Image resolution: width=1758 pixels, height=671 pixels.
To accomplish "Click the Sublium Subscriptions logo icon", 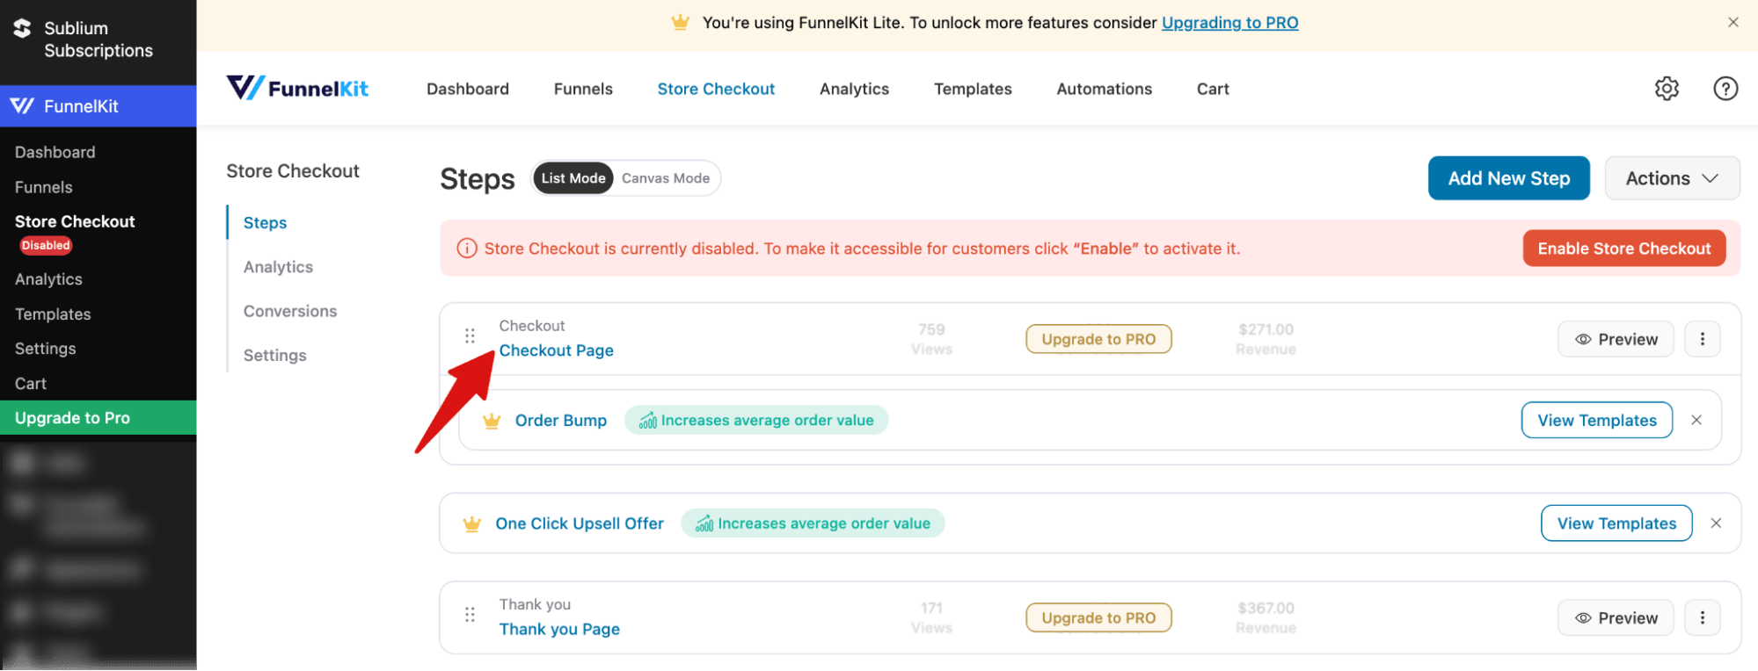I will click(x=23, y=29).
